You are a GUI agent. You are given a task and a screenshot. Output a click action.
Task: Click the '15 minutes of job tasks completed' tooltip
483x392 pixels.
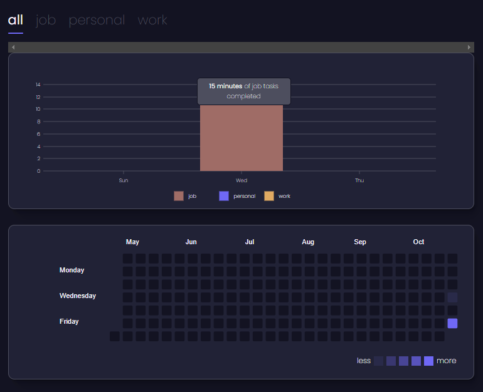click(244, 91)
